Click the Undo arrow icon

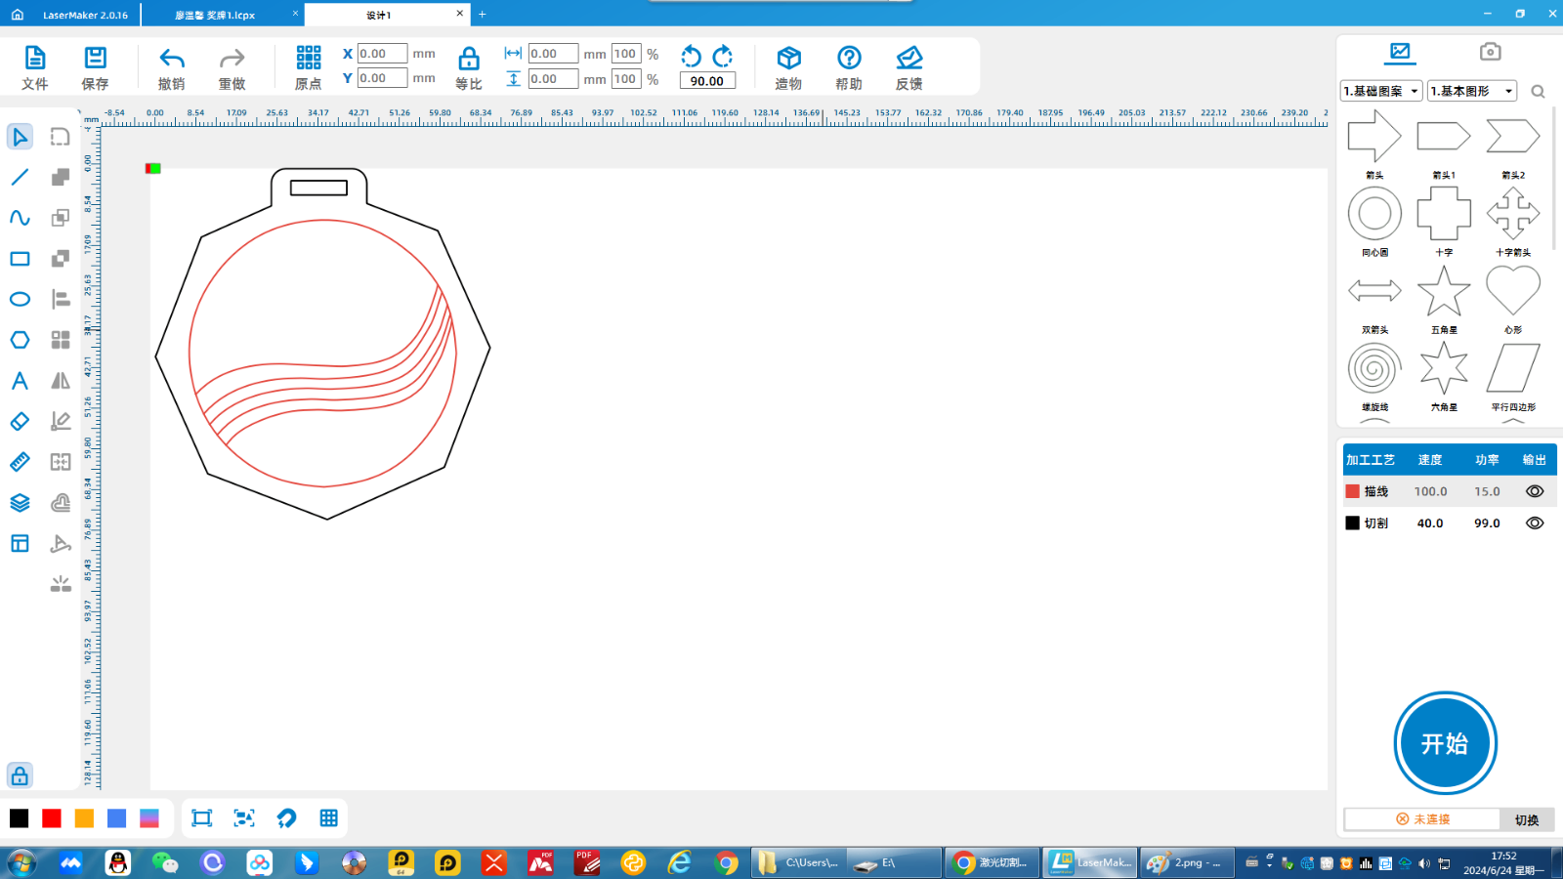pyautogui.click(x=172, y=59)
